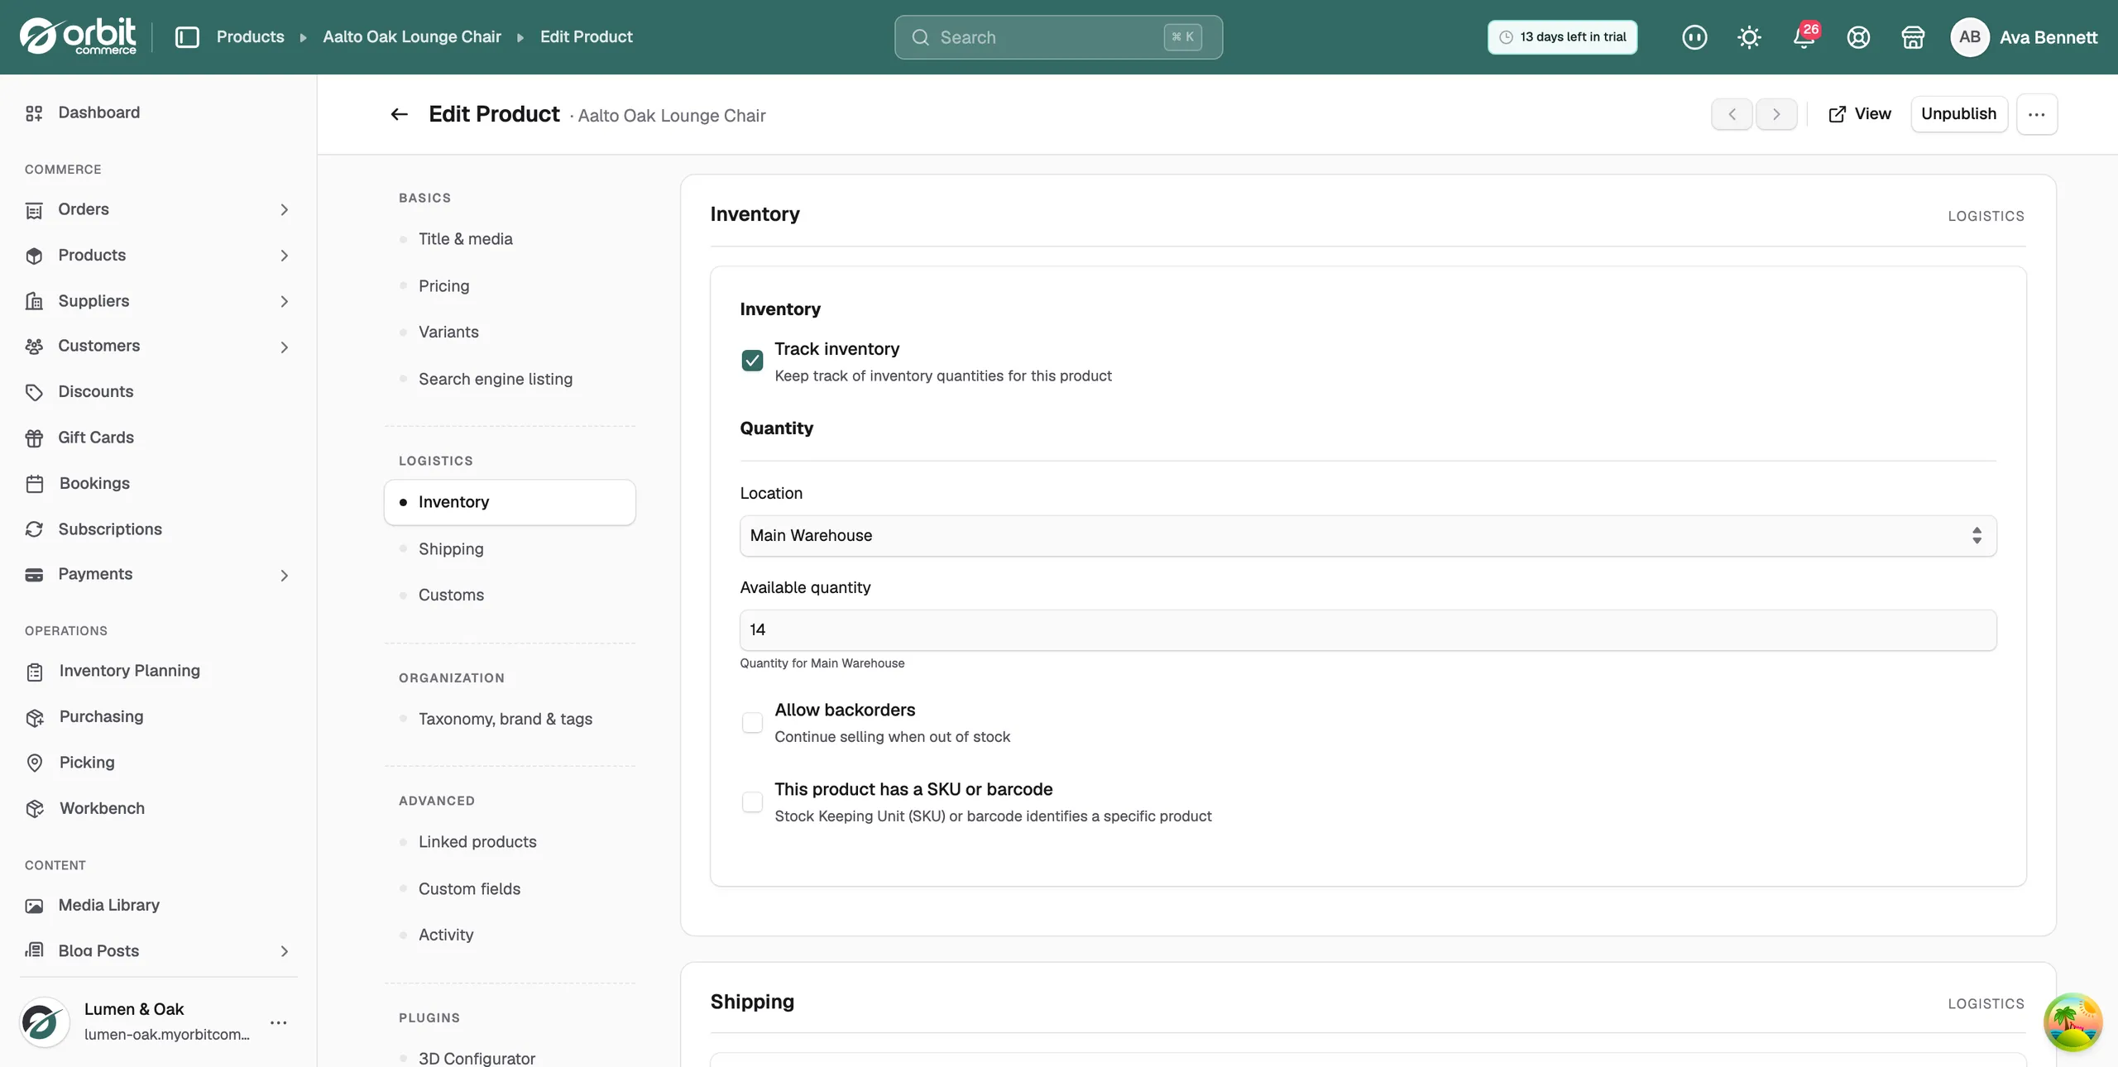Select Search engine listing section
2118x1067 pixels.
tap(510, 380)
